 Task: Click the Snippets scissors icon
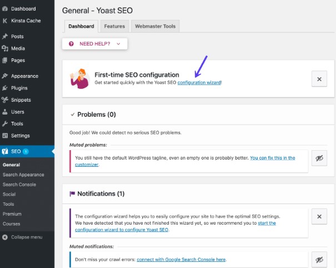pyautogui.click(x=5, y=100)
